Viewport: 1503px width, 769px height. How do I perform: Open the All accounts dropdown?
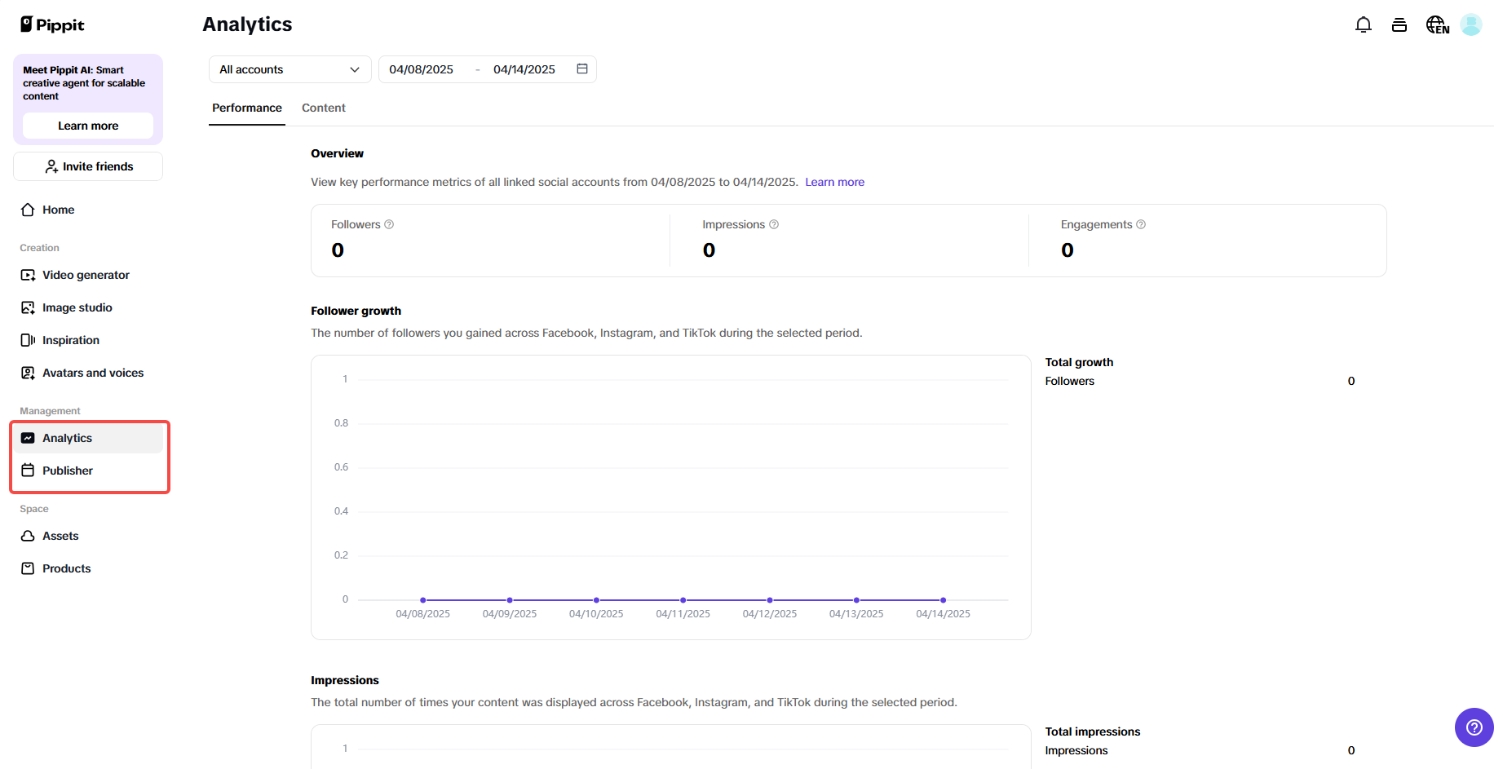pyautogui.click(x=290, y=69)
